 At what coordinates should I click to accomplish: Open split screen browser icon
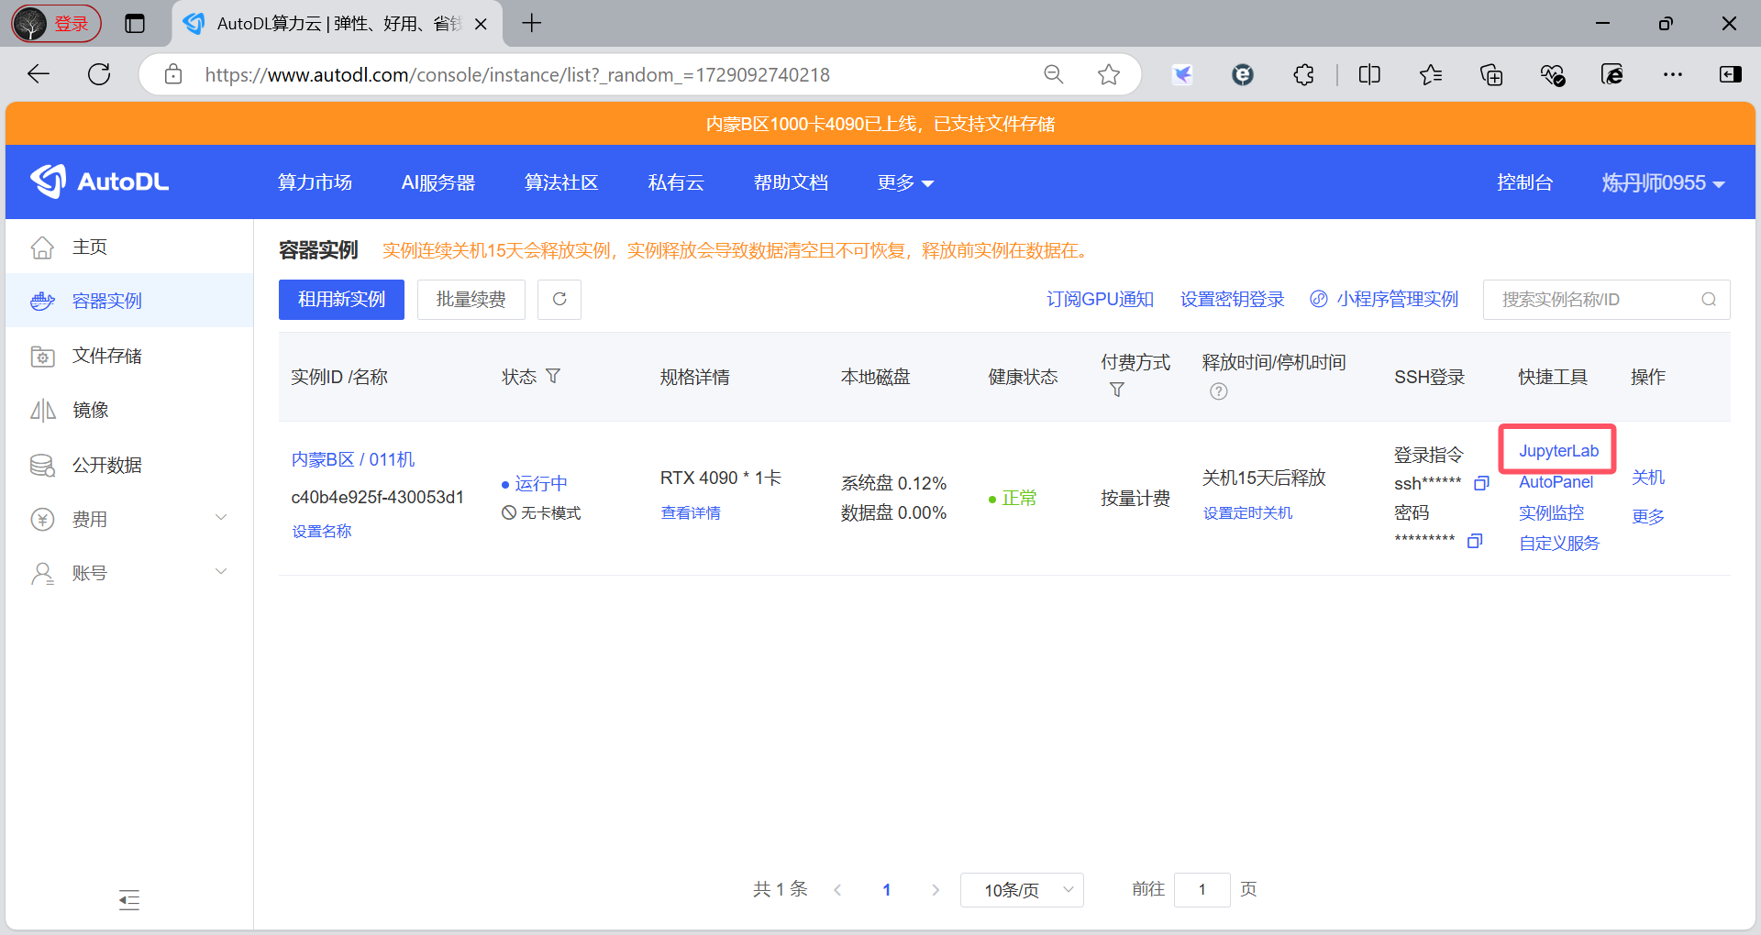[x=1369, y=74]
